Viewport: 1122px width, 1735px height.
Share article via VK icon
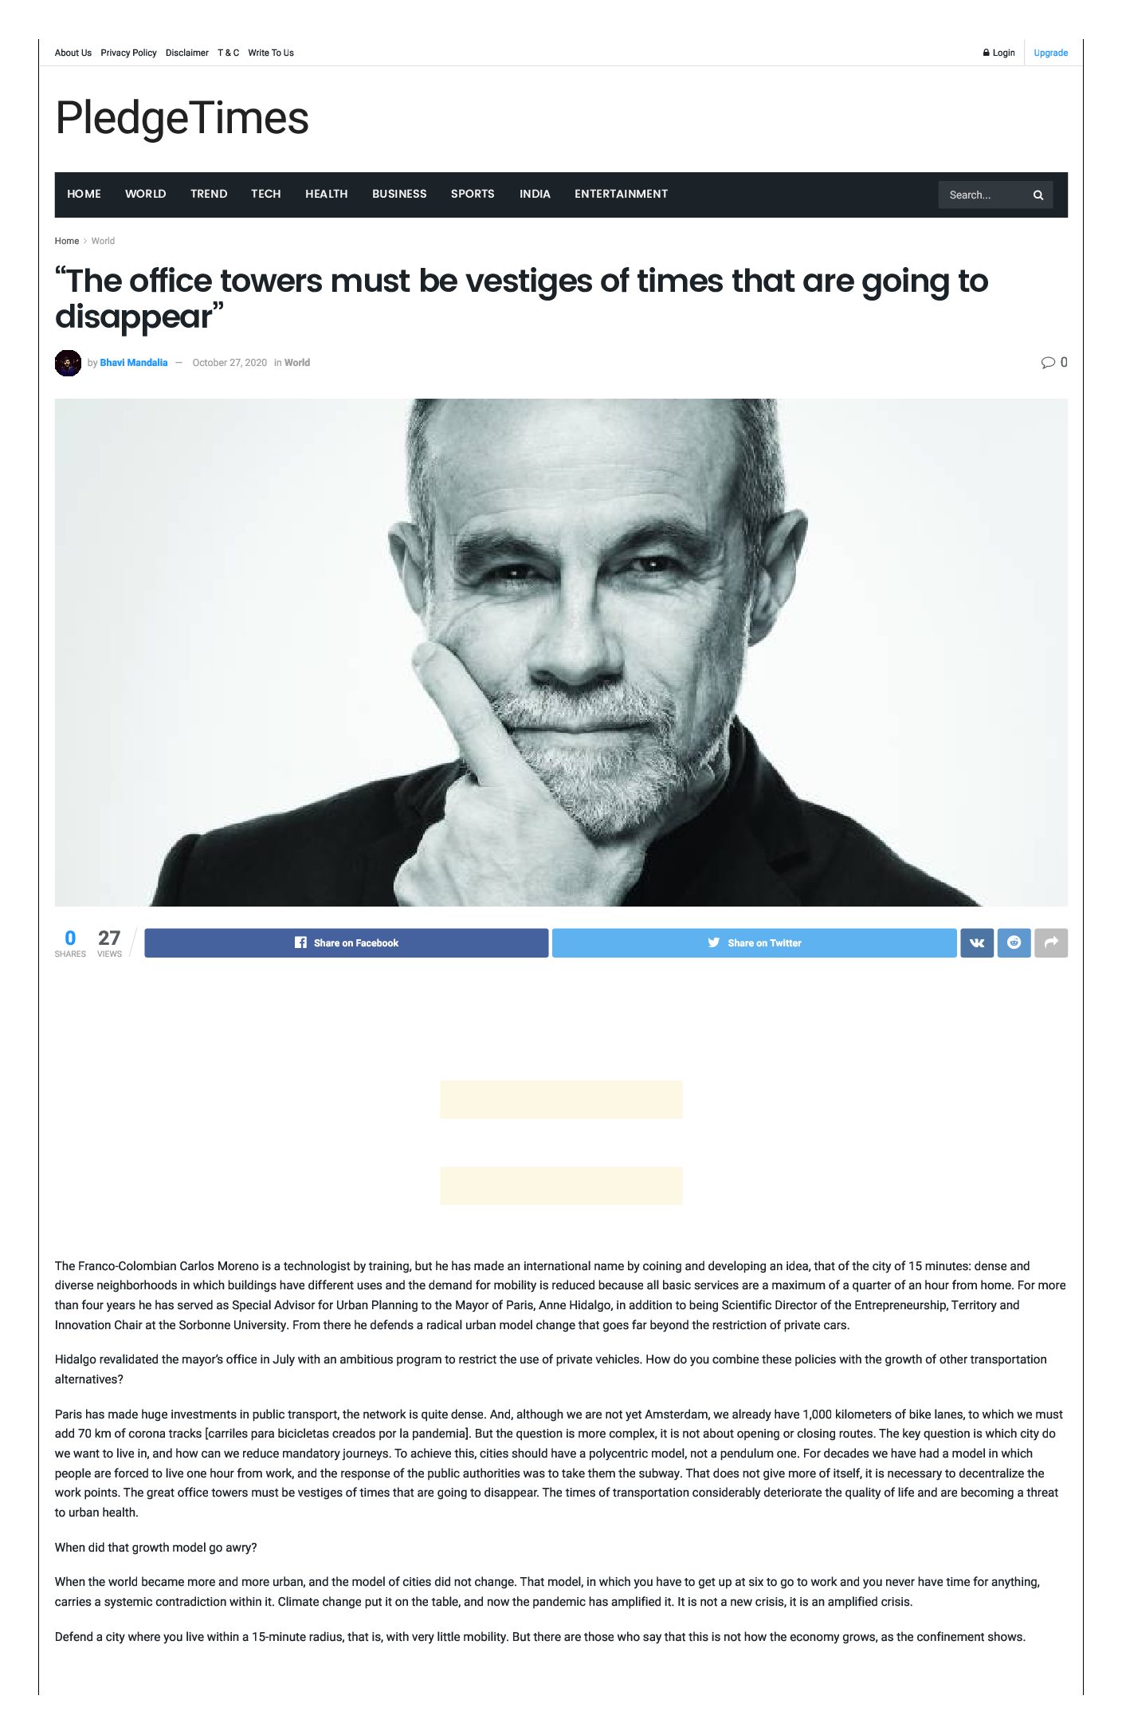click(x=976, y=942)
